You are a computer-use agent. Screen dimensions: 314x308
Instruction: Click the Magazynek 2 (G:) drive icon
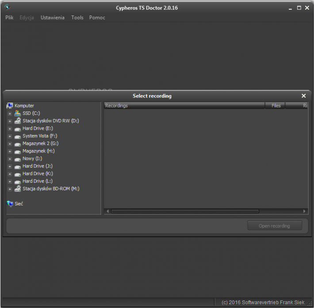coord(18,144)
